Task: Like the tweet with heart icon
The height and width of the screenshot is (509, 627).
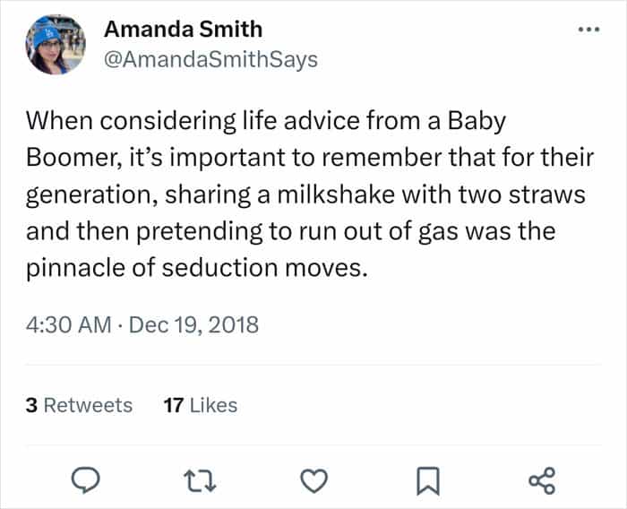Action: (x=312, y=480)
